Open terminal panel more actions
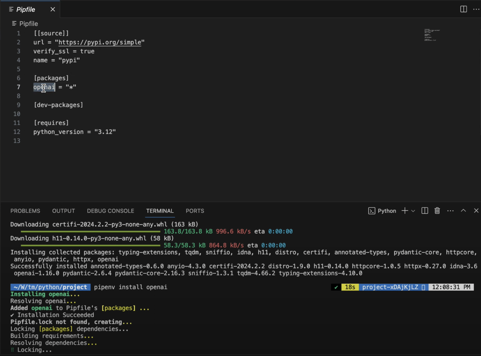Screen dimensions: 481x356 pos(450,211)
